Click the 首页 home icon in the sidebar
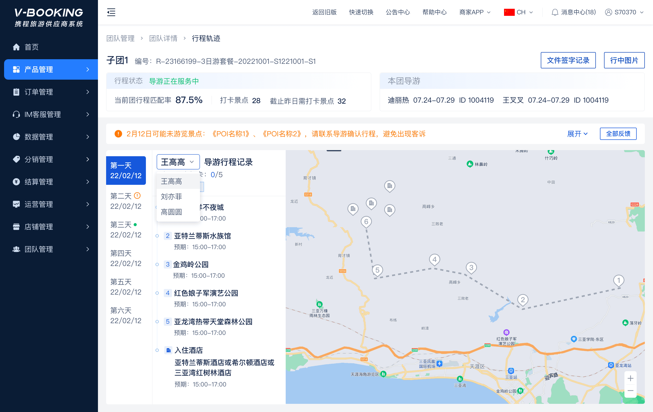 [16, 47]
